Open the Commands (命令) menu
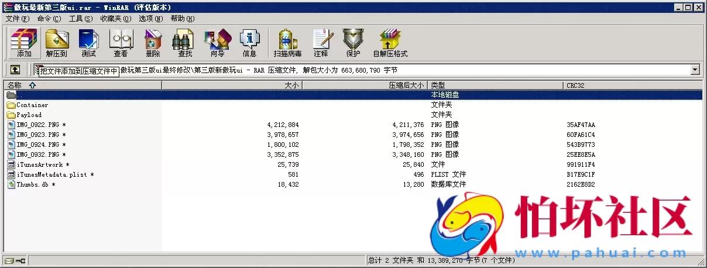The width and height of the screenshot is (707, 268). pos(49,19)
